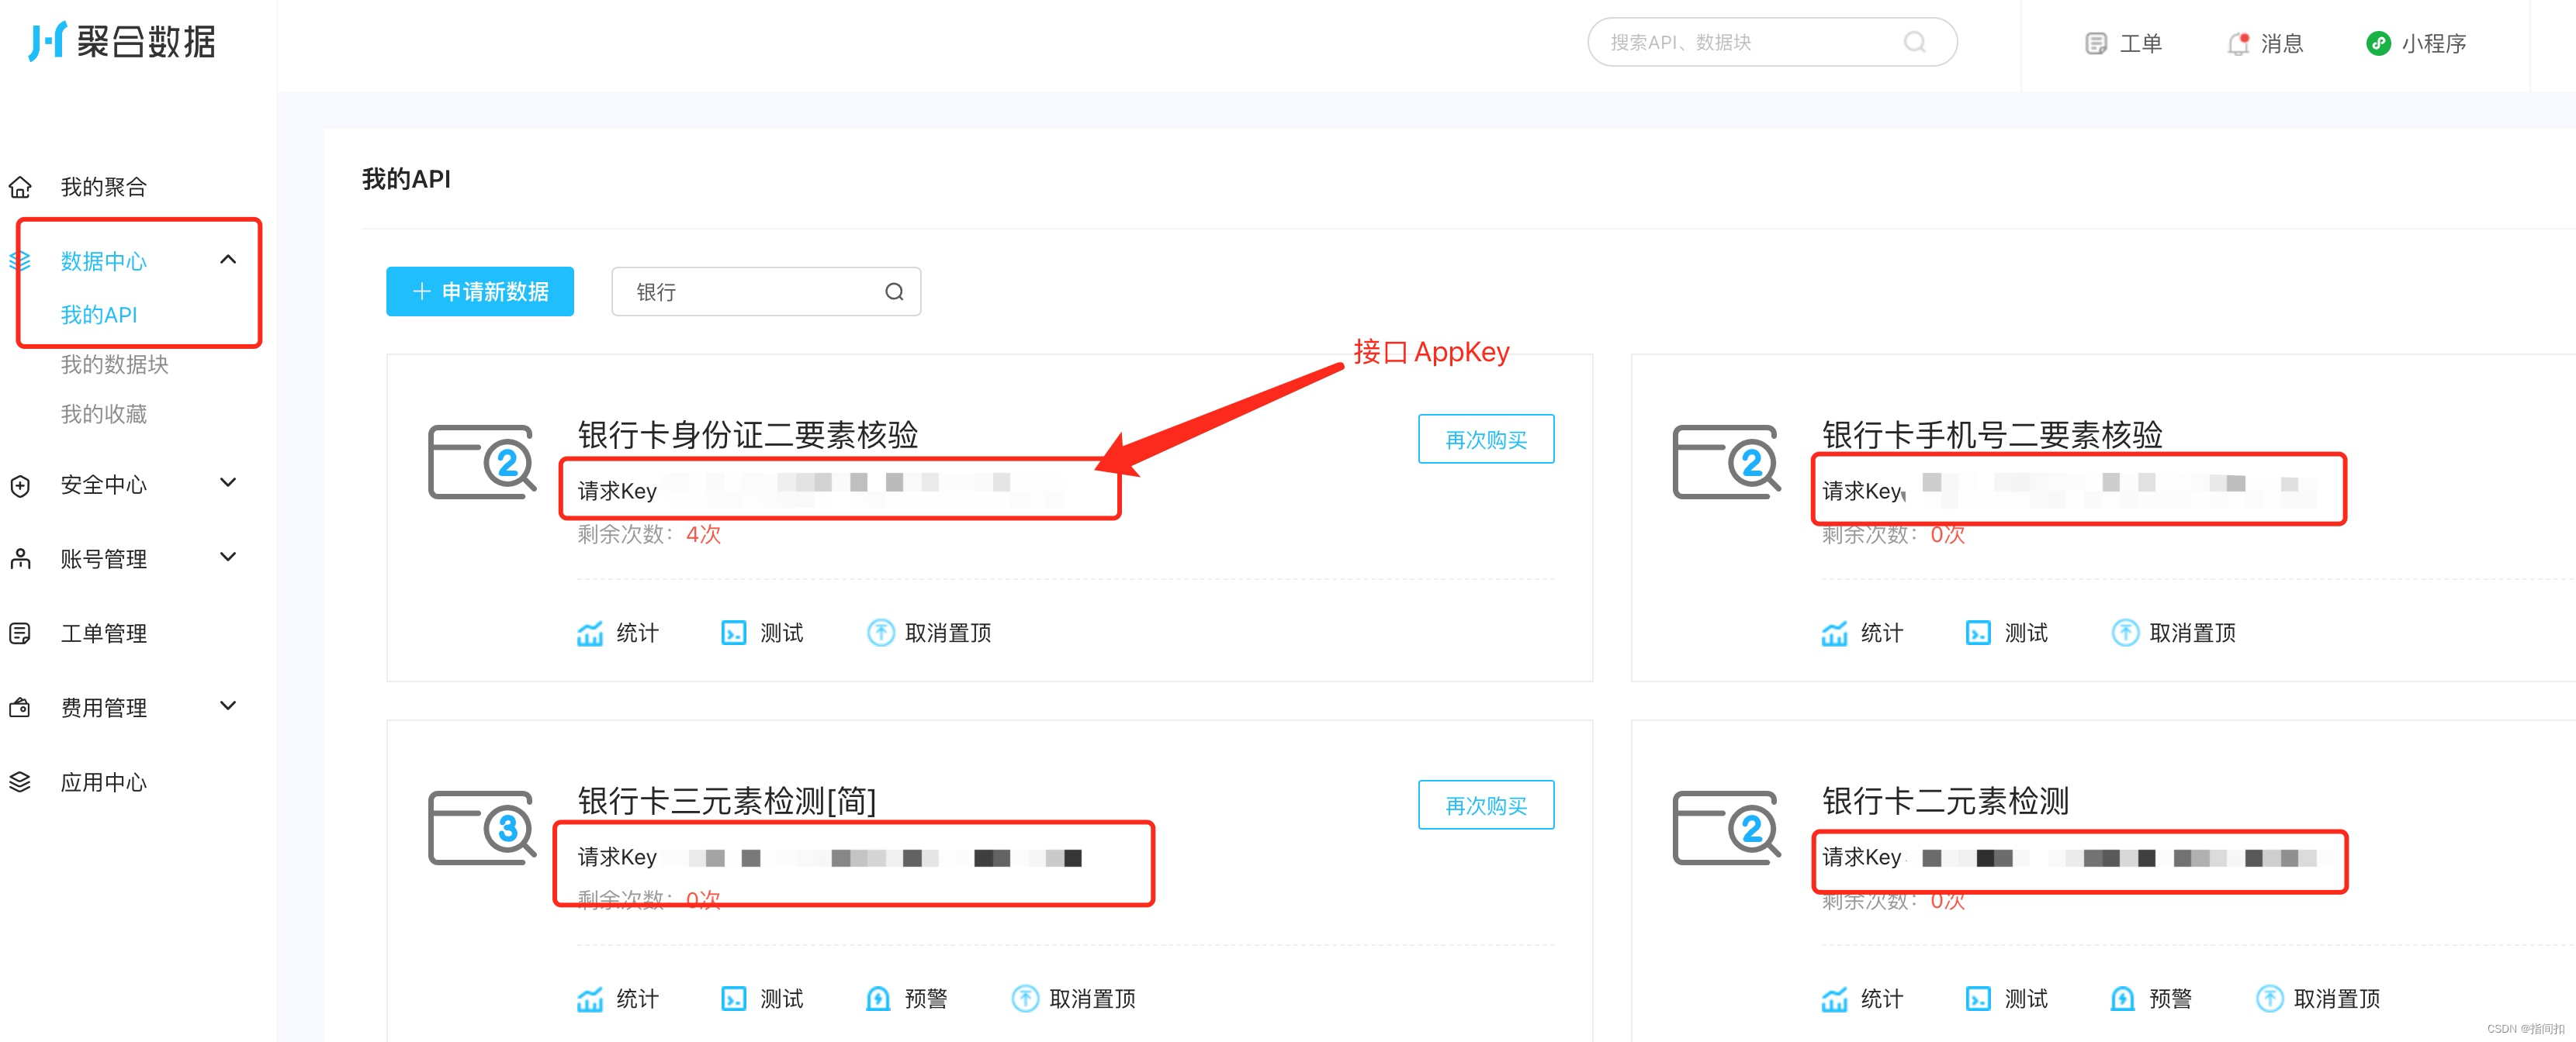Select 我的API in sidebar
This screenshot has width=2576, height=1042.
click(x=98, y=315)
